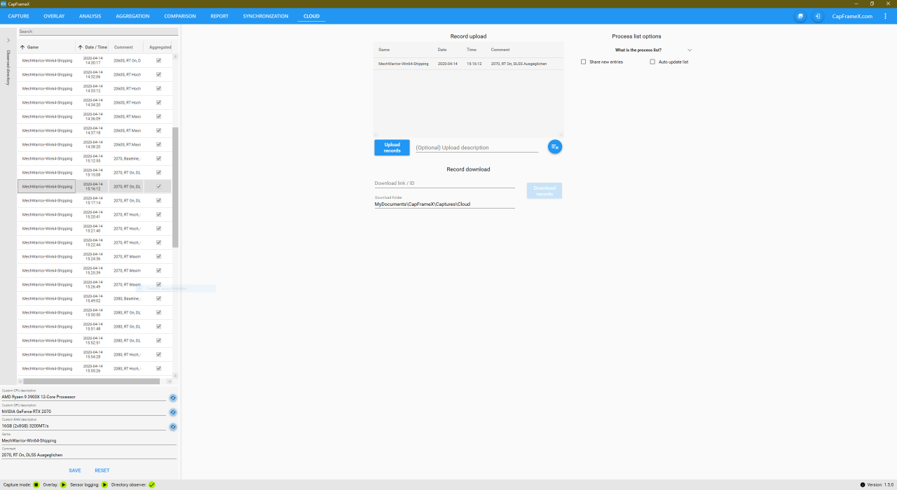This screenshot has width=897, height=490.
Task: Click horizontal scrollbar right arrow
Action: 169,381
